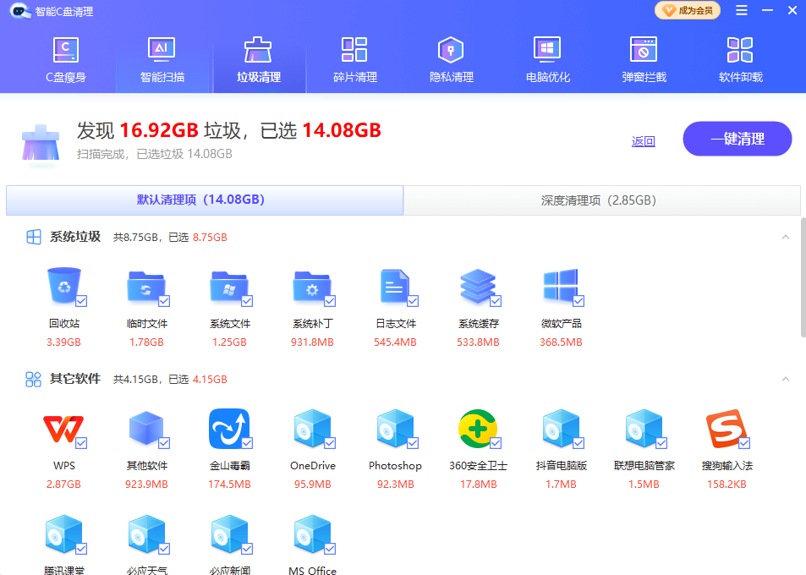The height and width of the screenshot is (575, 806).
Task: Collapse the 其它软件 section
Action: (x=786, y=380)
